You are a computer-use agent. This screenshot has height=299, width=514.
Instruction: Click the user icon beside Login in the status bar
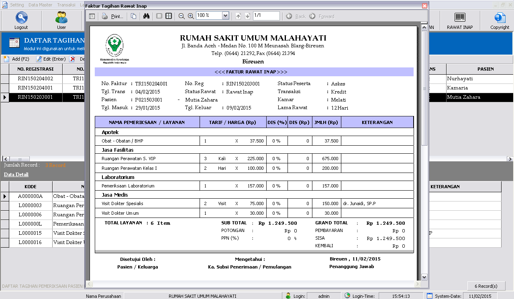(x=288, y=296)
